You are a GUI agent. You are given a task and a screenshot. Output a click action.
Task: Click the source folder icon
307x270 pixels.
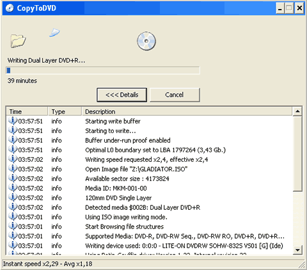point(19,40)
